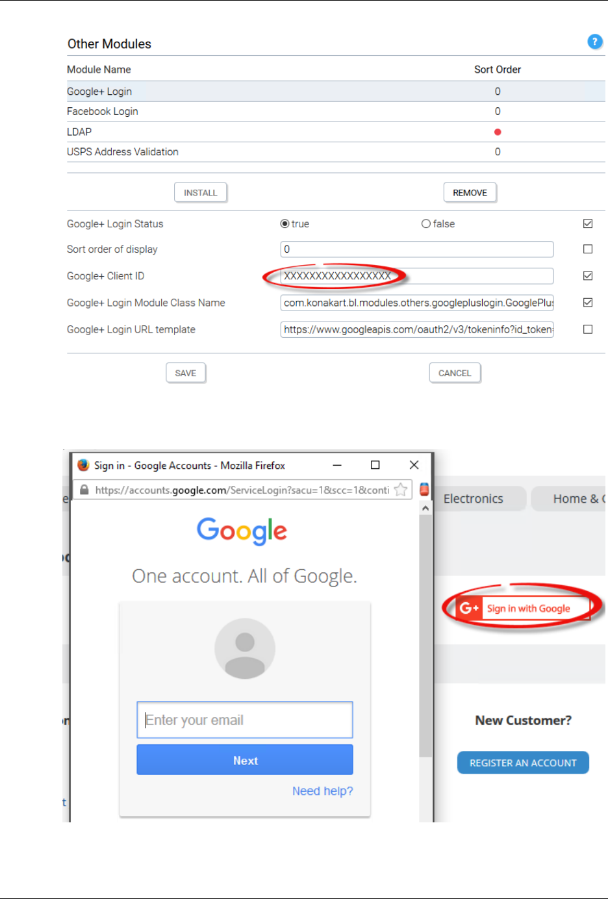Select the true radio for Login Status
The width and height of the screenshot is (608, 899).
[x=285, y=223]
